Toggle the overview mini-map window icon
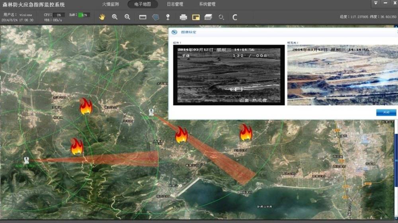The height and width of the screenshot is (223, 398). coord(196,17)
